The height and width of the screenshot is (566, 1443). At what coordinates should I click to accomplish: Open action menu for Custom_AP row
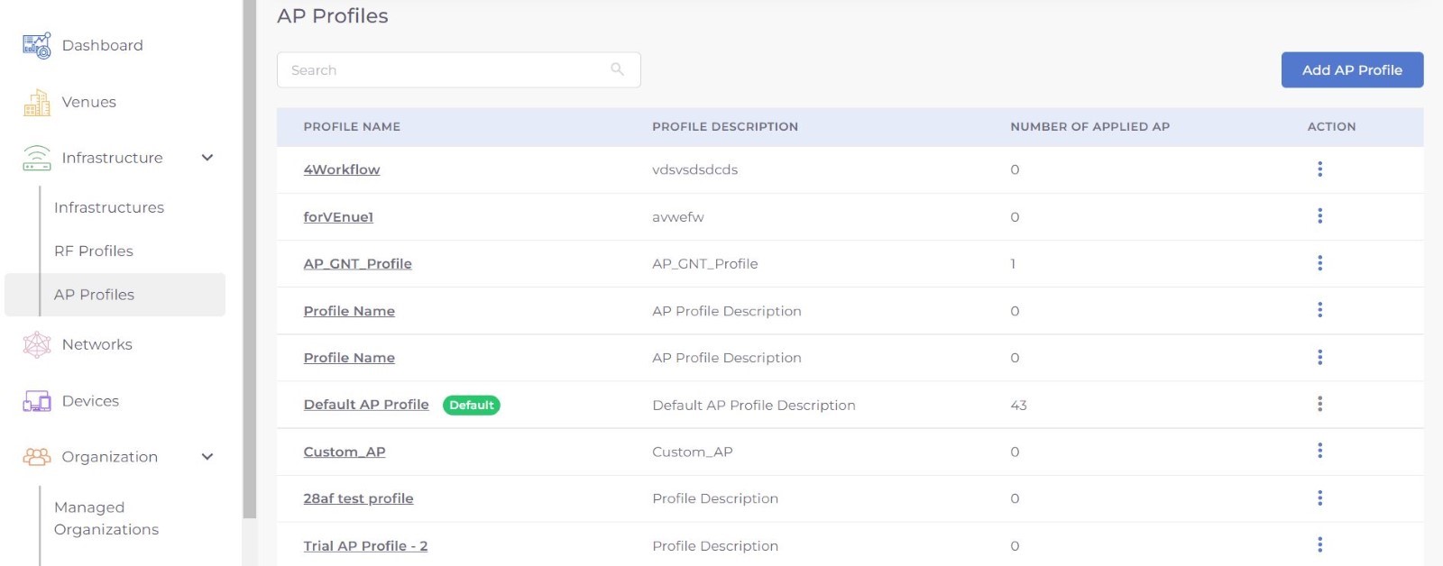[x=1319, y=451]
